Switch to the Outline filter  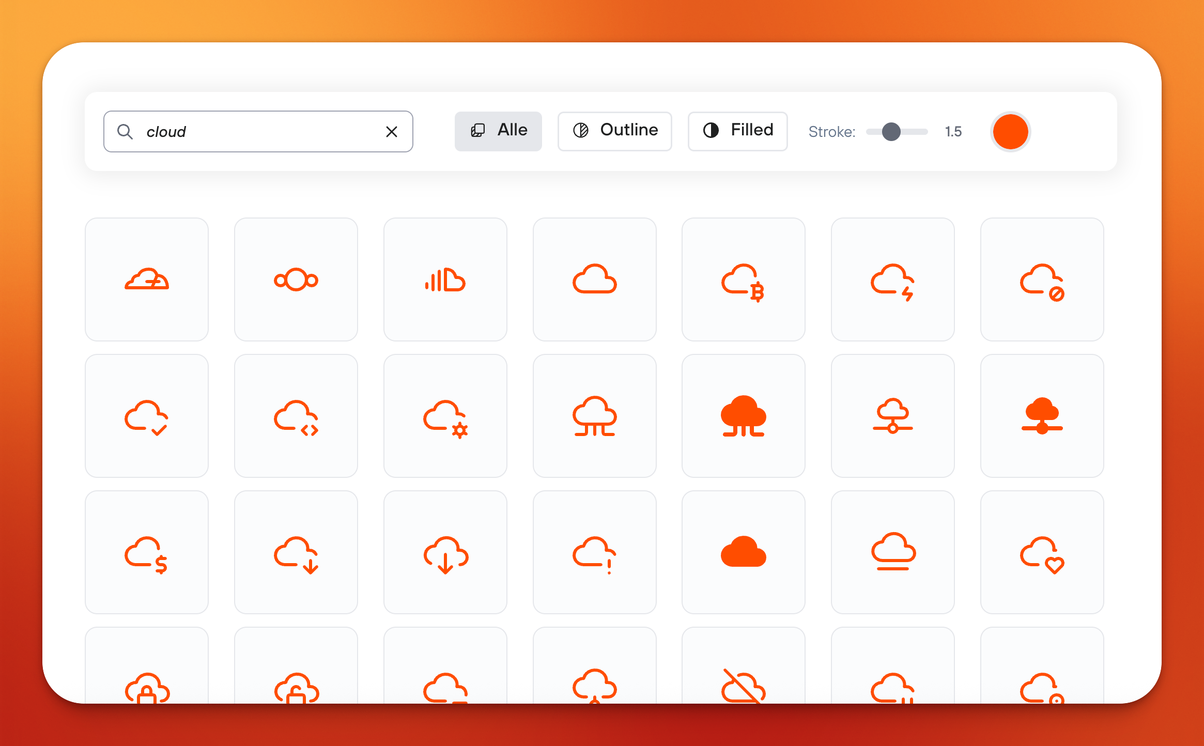coord(614,131)
